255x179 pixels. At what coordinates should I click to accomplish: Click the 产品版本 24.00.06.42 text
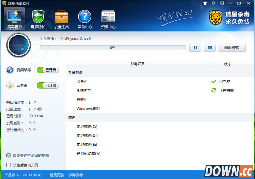(x=23, y=175)
